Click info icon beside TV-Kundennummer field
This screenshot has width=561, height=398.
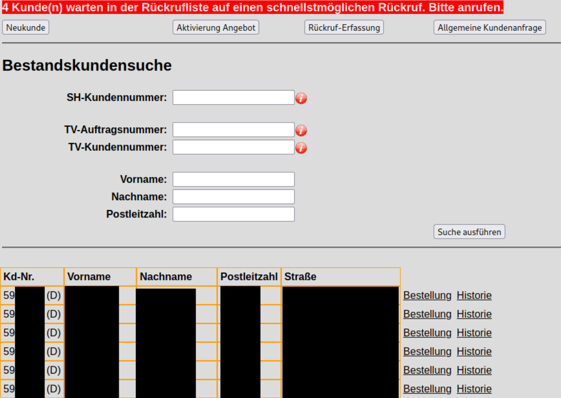pos(301,148)
